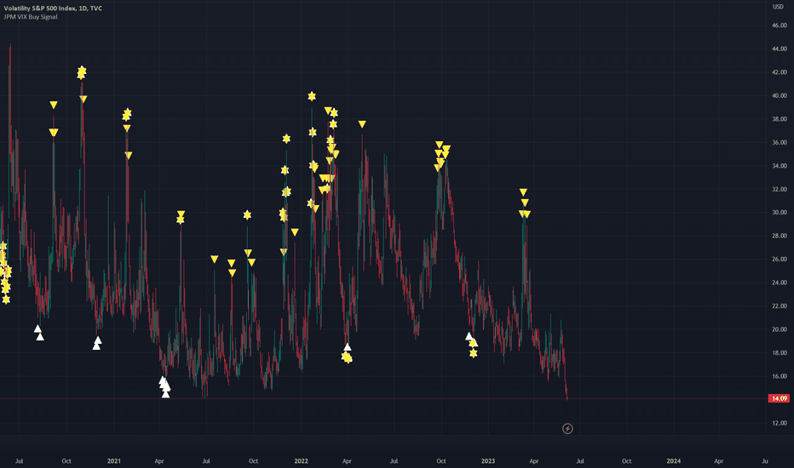Click the 34.00 price axis label
The image size is (794, 468).
tap(780, 166)
